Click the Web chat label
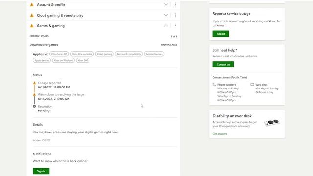 coord(261,85)
